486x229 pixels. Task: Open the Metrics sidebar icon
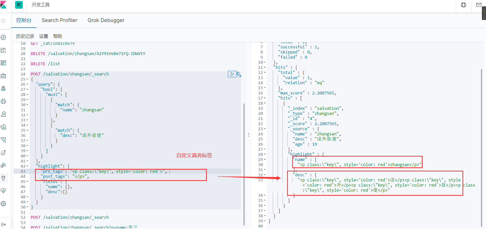click(4, 114)
